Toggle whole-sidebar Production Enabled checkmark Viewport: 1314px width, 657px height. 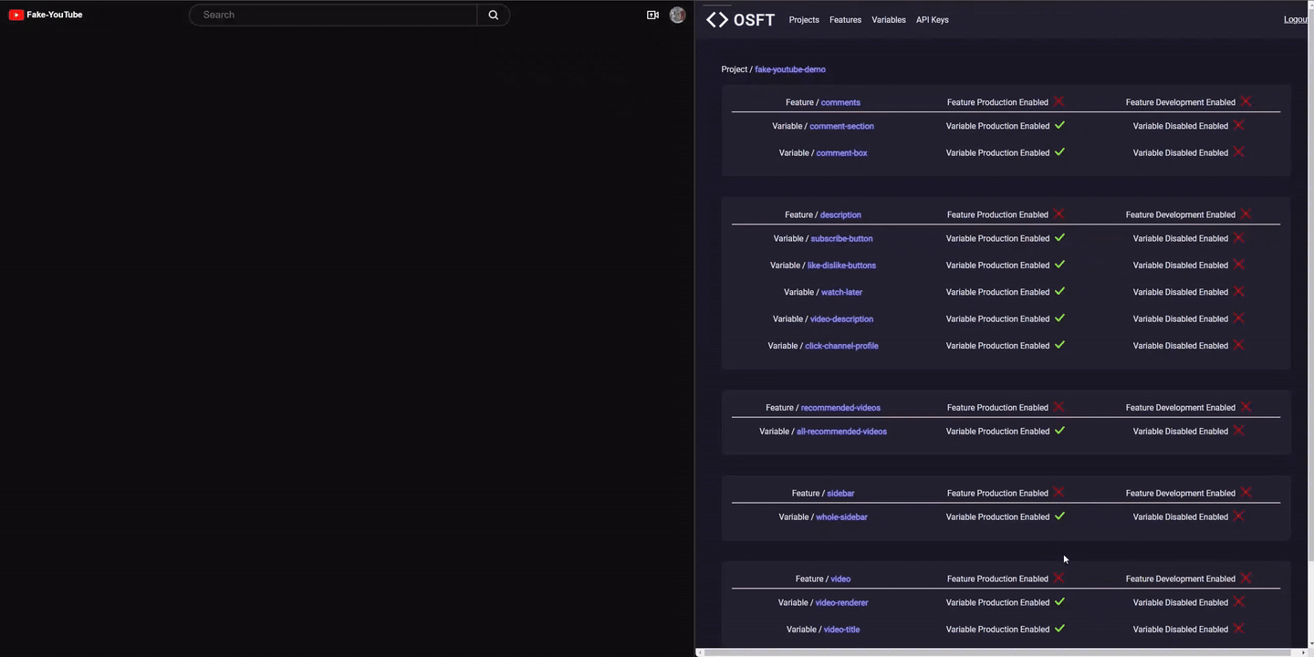(x=1059, y=516)
